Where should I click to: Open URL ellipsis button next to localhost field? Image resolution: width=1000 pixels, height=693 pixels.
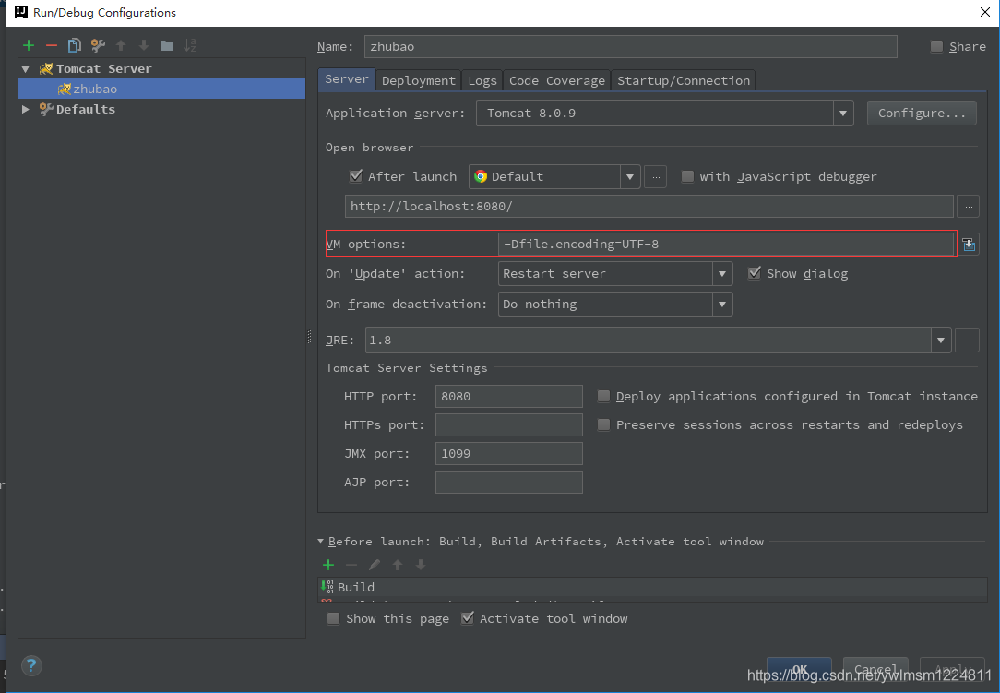coord(968,207)
